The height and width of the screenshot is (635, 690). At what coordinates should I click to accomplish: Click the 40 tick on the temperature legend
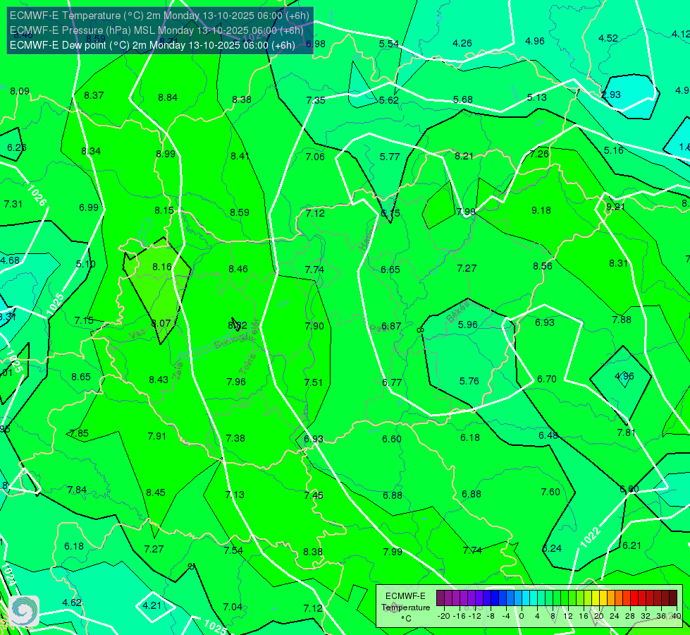[x=677, y=616]
